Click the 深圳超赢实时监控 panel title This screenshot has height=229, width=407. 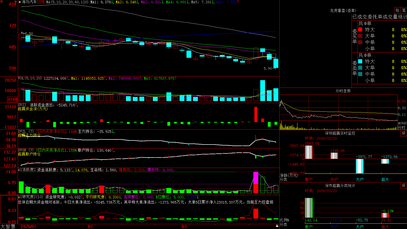[x=340, y=133]
